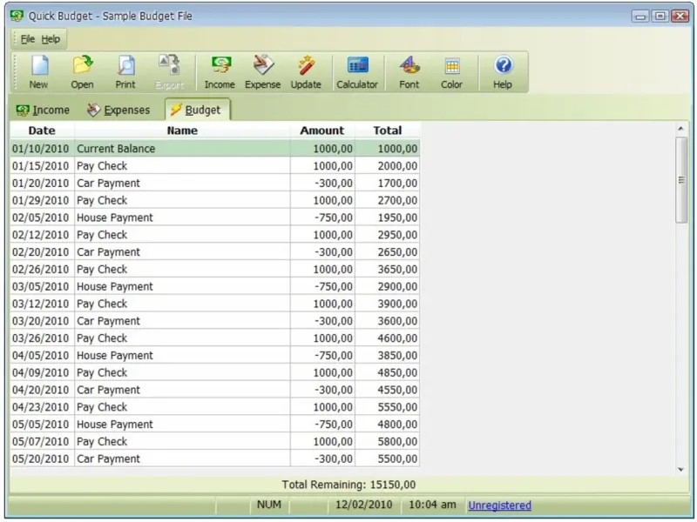Add an expense via Expense toolbar icon

coord(263,72)
